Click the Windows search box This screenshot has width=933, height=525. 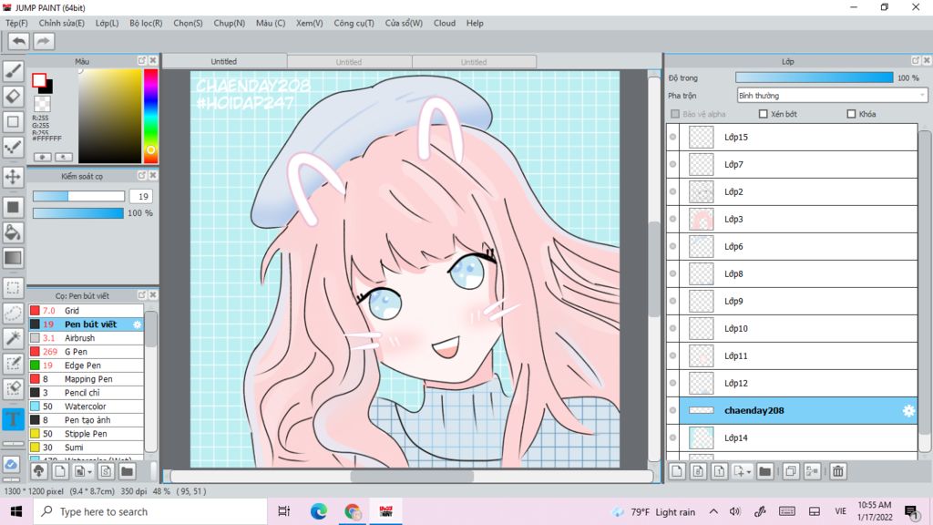point(150,511)
